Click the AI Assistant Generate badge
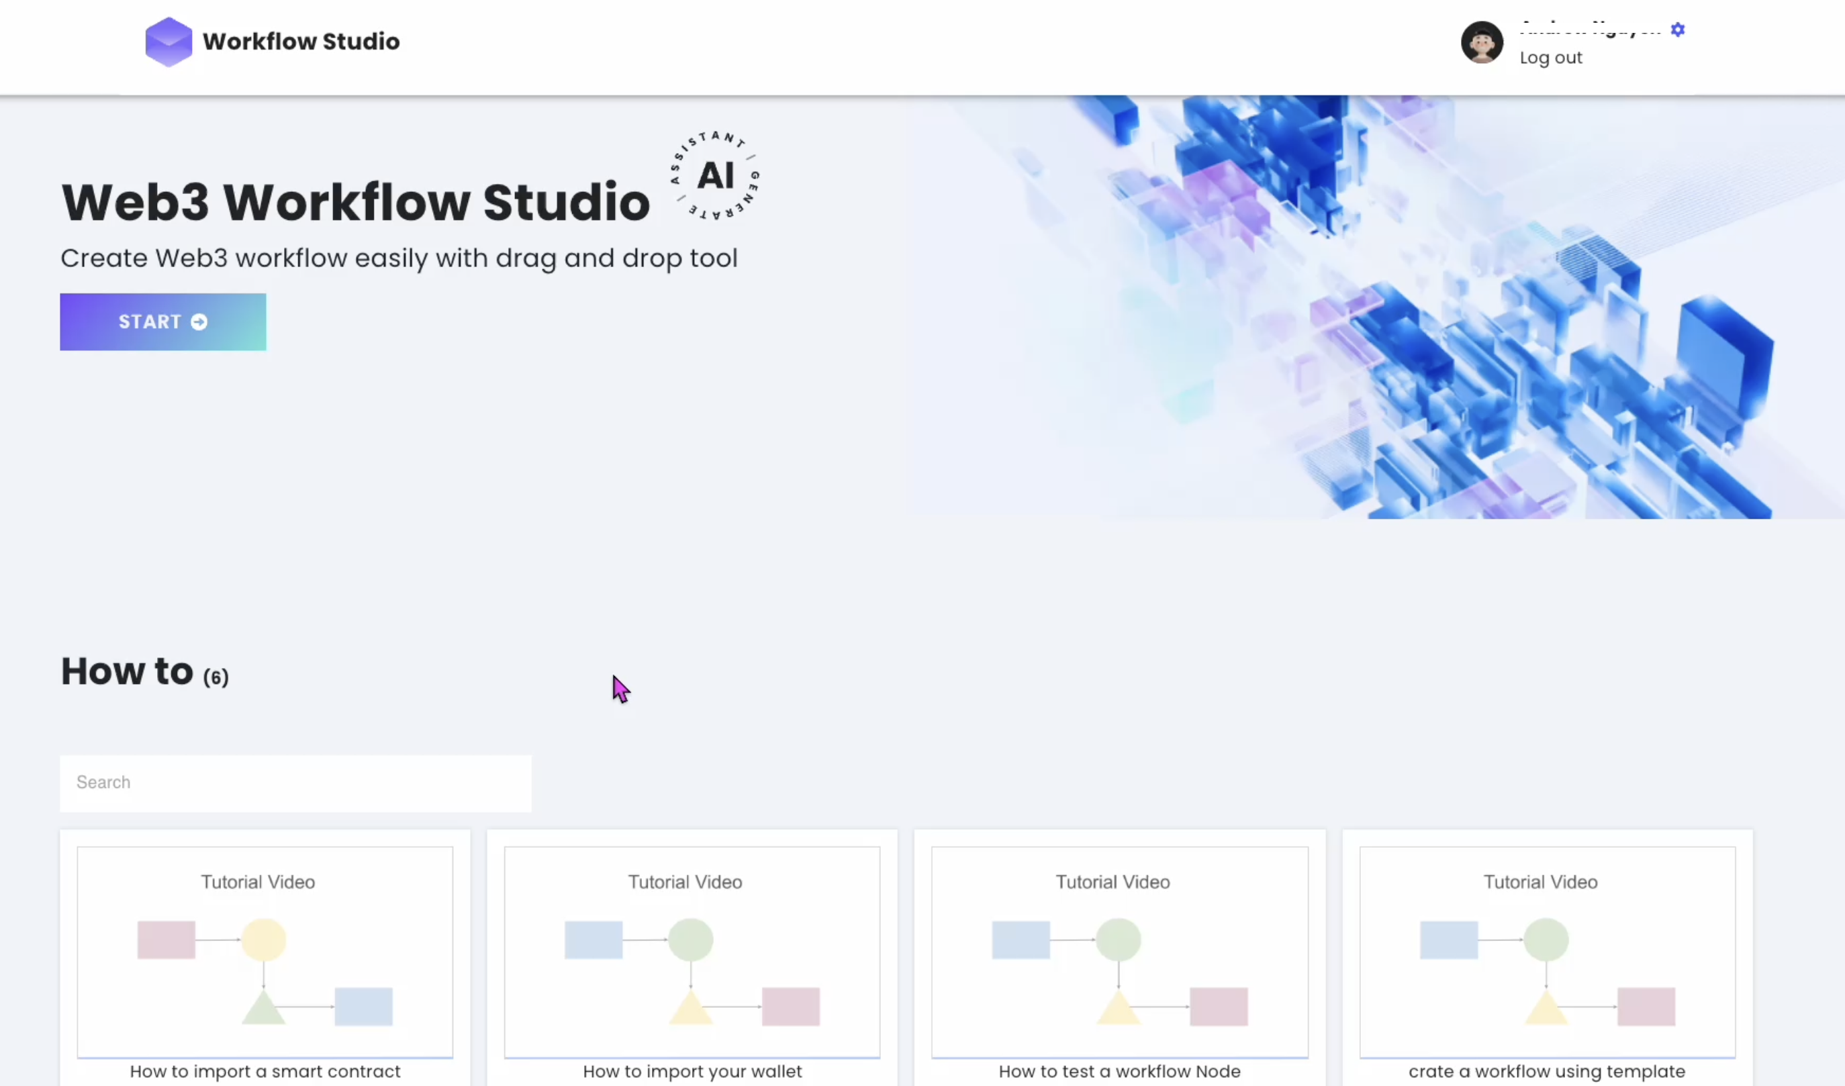 click(715, 176)
